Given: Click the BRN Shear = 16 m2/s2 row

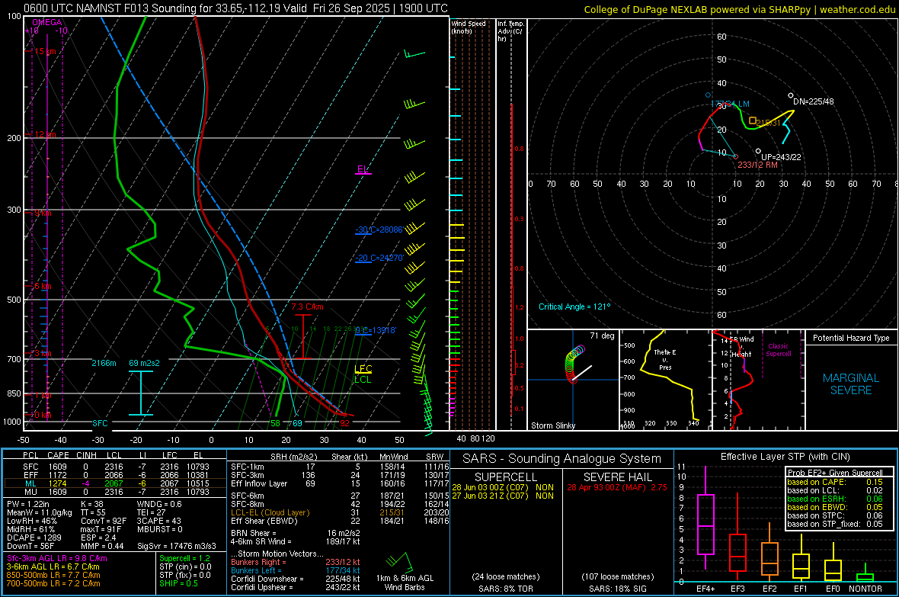Looking at the screenshot, I should coord(295,533).
